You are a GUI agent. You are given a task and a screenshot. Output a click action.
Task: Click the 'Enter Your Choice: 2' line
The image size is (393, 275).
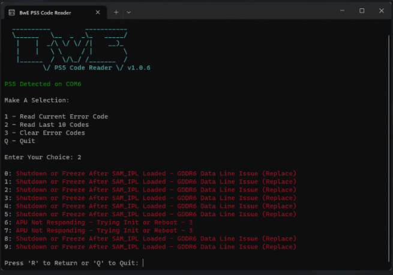click(x=43, y=157)
